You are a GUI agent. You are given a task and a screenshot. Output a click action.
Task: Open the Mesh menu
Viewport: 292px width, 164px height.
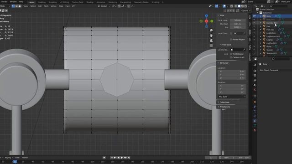(x=46, y=6)
